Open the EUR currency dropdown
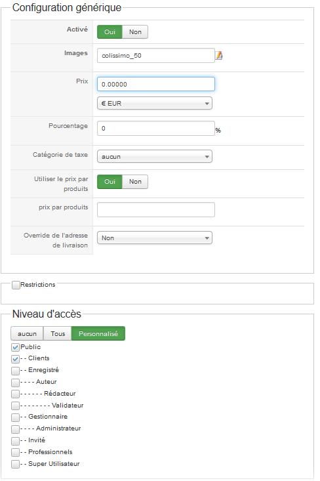Viewport: 320px width, 481px height. click(155, 104)
